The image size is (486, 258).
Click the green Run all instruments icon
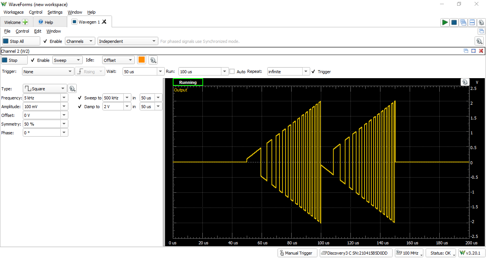pos(445,22)
